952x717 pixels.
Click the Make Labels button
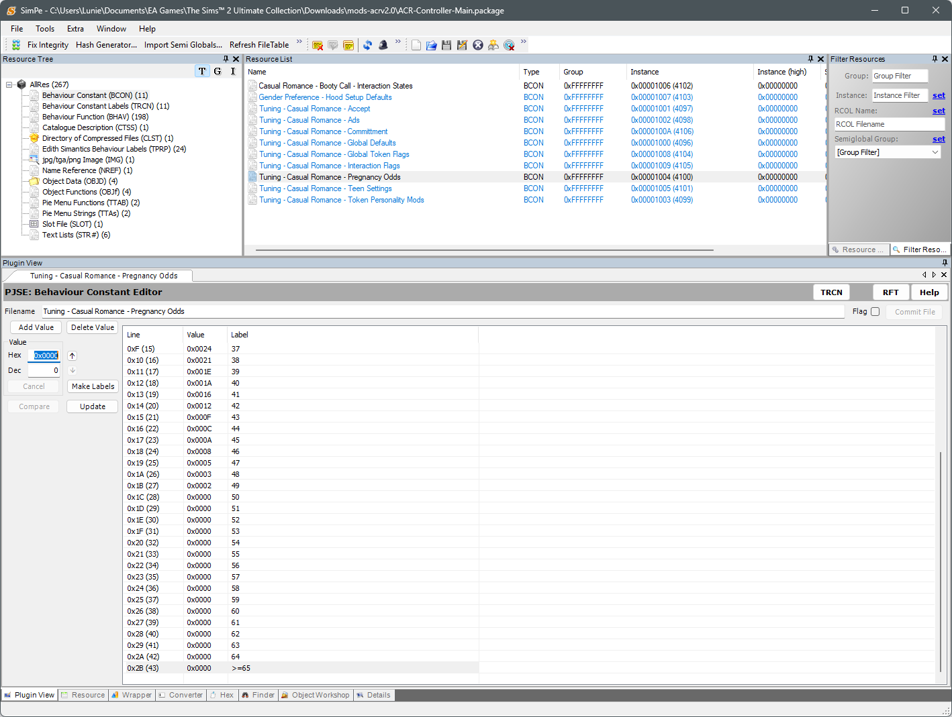93,386
